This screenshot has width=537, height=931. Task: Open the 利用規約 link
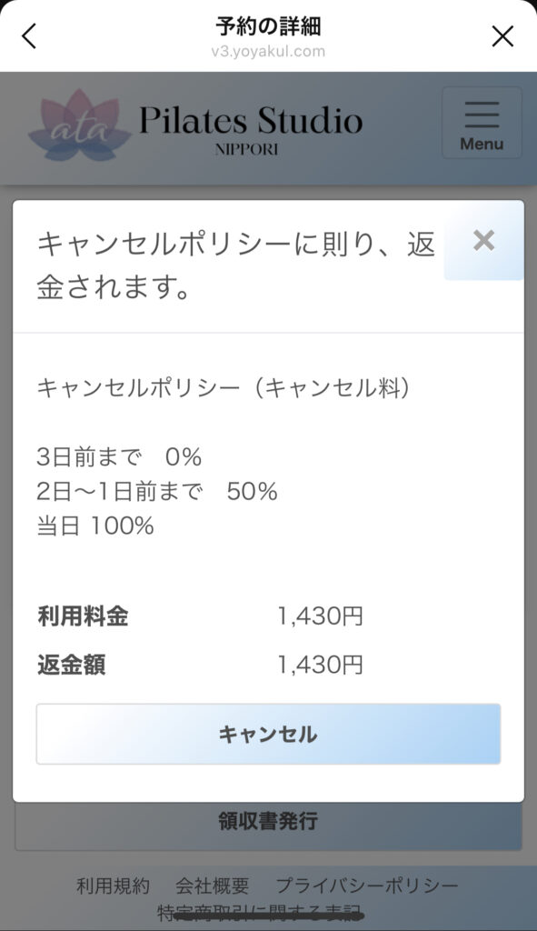tap(113, 886)
